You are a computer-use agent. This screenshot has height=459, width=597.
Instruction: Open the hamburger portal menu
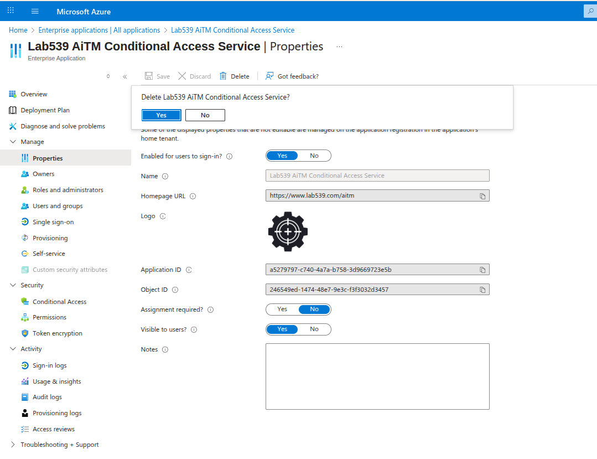(35, 11)
